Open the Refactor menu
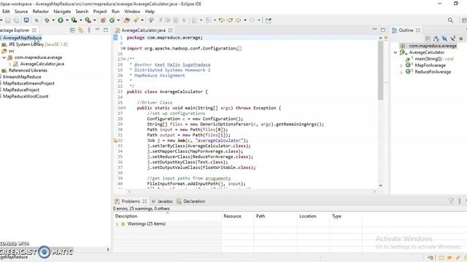This screenshot has height=262, width=467. (x=41, y=12)
